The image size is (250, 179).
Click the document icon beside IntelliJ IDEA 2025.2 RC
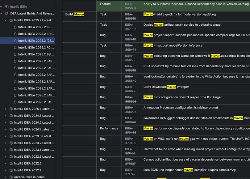15,47
